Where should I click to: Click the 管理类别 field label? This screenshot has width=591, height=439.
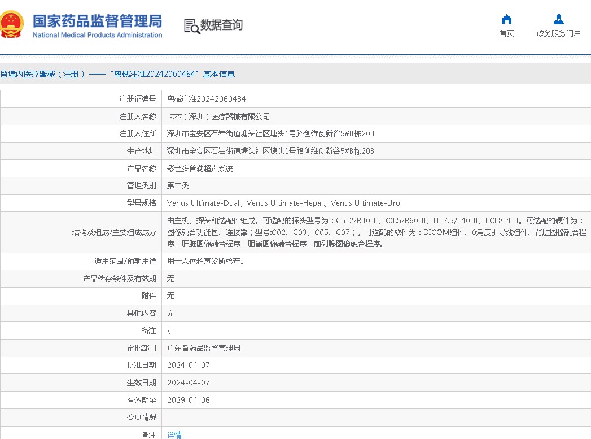pos(141,185)
